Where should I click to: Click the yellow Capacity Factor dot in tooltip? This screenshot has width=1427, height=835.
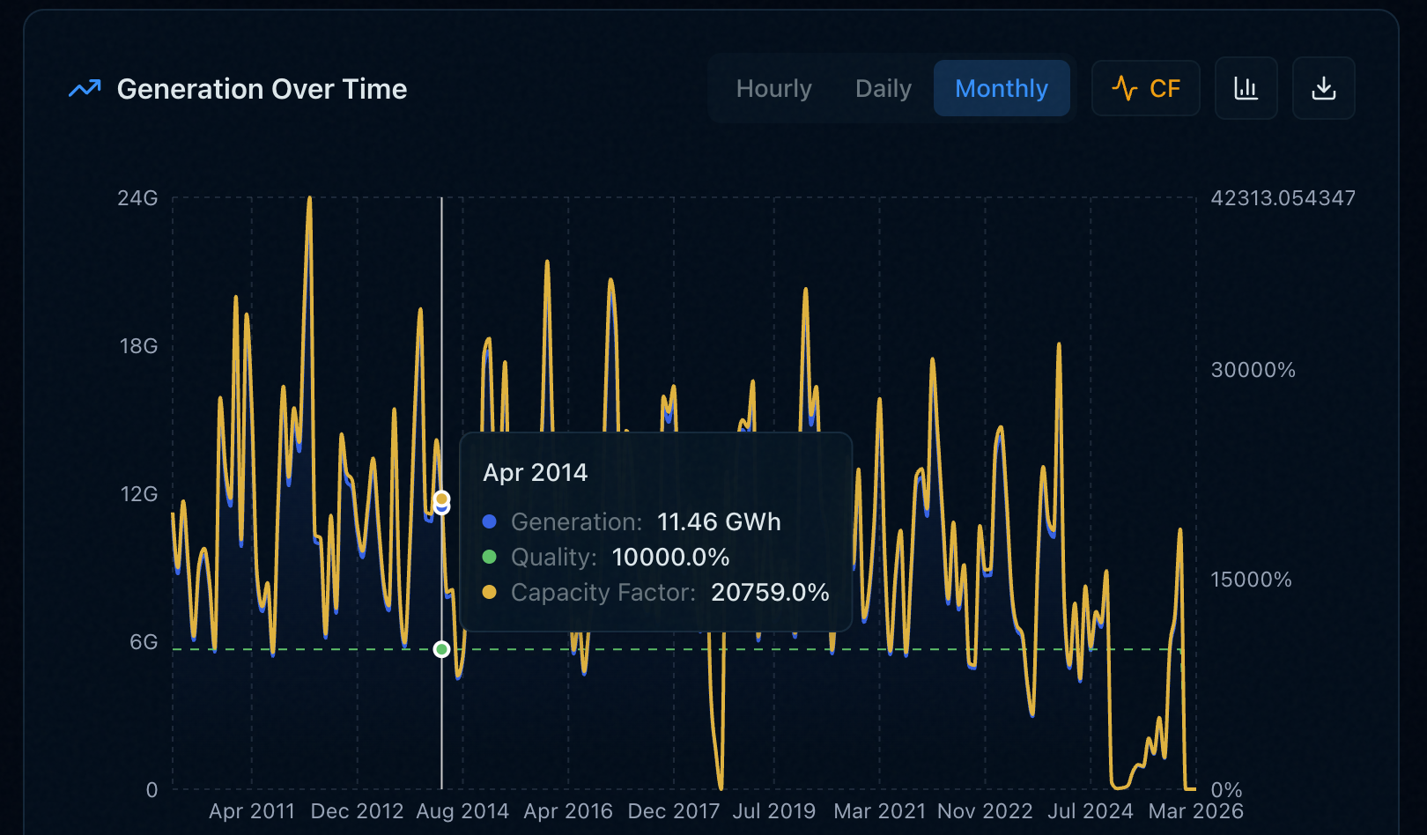(490, 592)
